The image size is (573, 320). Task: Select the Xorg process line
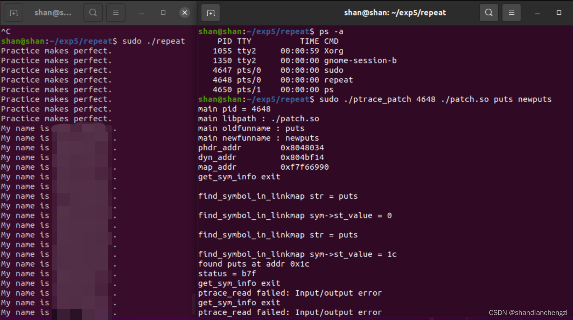[x=278, y=51]
